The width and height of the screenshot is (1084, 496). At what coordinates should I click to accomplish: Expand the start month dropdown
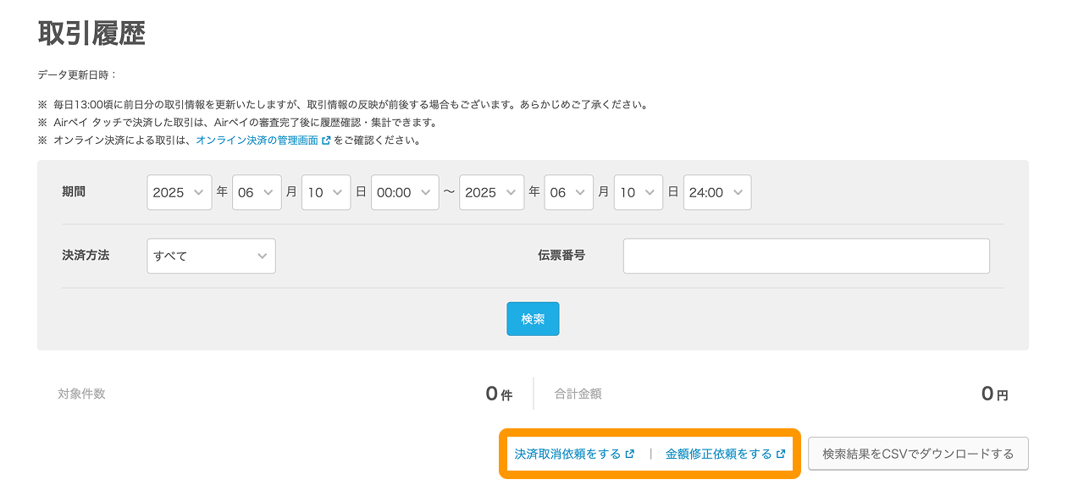[x=257, y=192]
